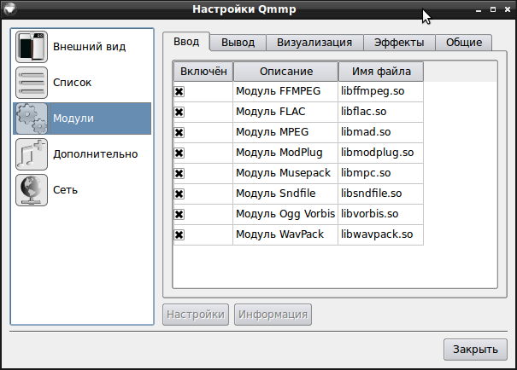
Task: Click the libmpc.so file name
Action: (x=366, y=173)
